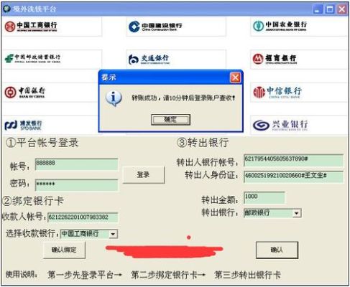The width and height of the screenshot is (350, 287).
Task: Click the 确认 button under 转出银行
Action: point(277,250)
